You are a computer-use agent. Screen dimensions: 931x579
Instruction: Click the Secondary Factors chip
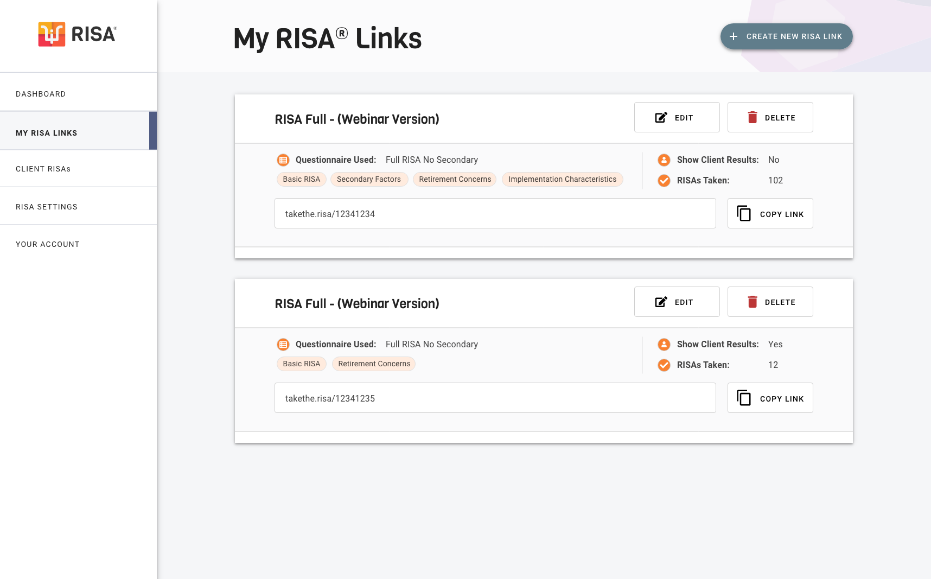pyautogui.click(x=369, y=179)
